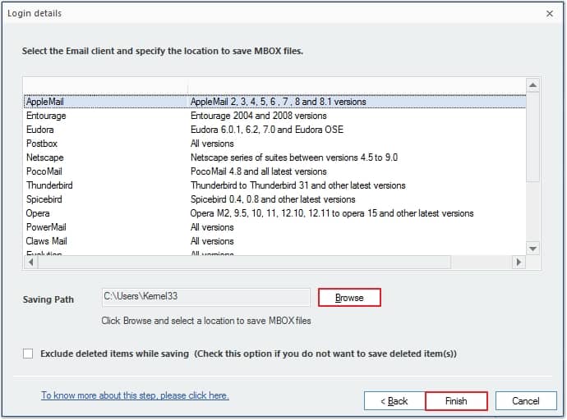Screen dimensions: 567x420
Task: Close the Login details window
Action: click(550, 14)
